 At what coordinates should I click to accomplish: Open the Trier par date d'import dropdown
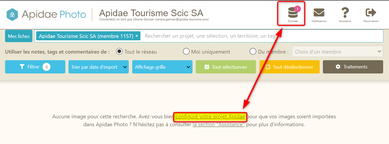click(99, 67)
